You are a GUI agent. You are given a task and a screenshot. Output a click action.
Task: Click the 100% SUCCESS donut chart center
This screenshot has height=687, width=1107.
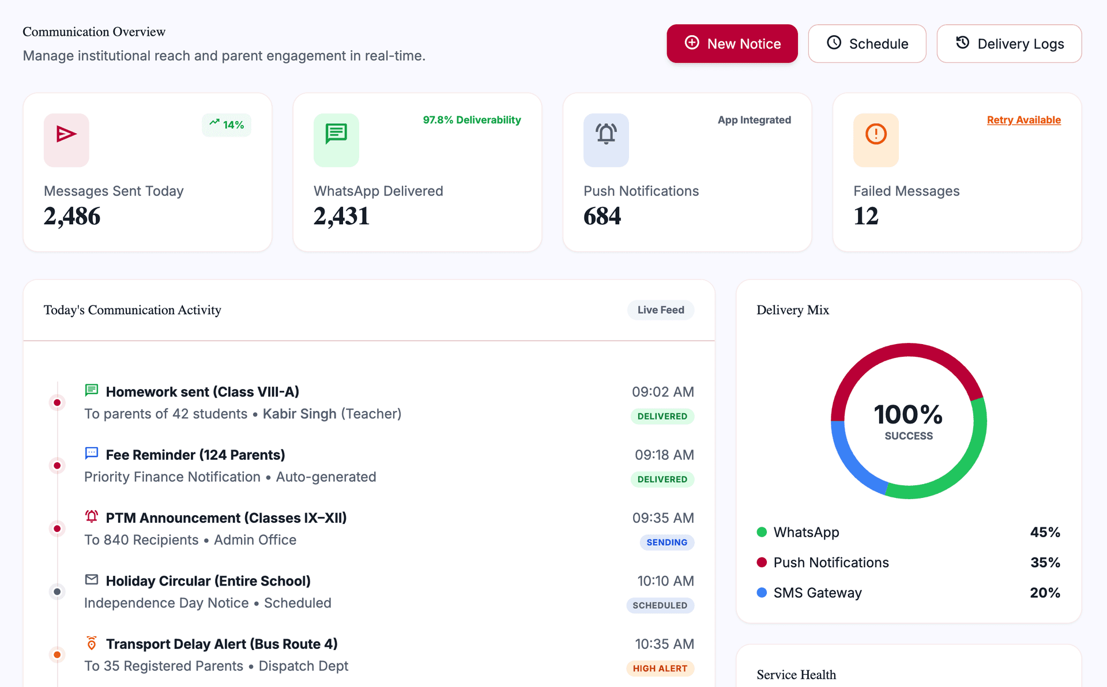909,421
